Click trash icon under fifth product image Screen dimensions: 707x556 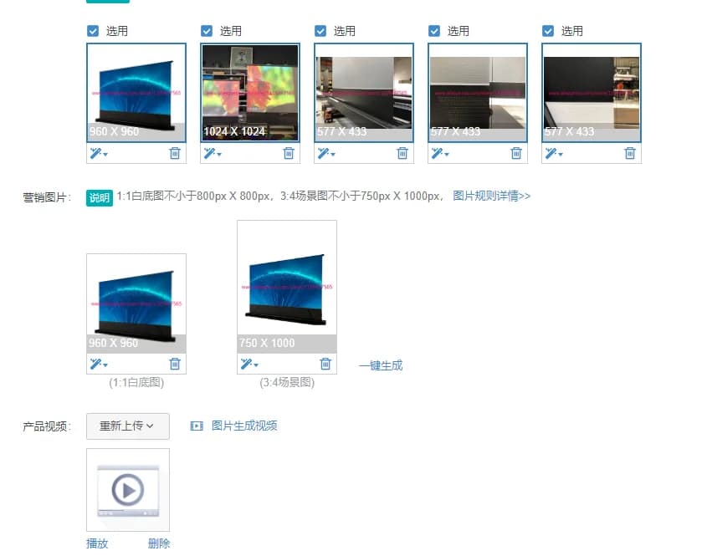(x=630, y=153)
